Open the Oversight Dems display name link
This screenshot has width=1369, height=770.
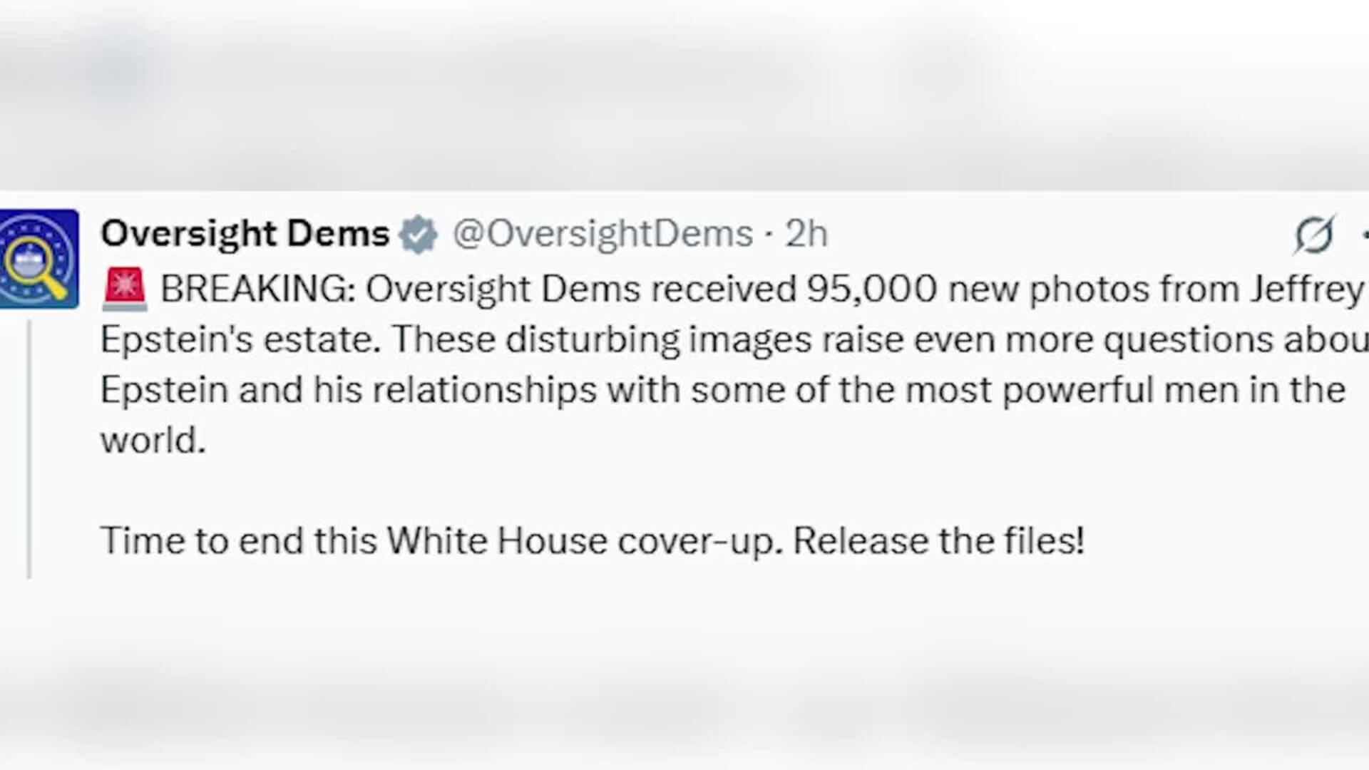[x=245, y=234]
